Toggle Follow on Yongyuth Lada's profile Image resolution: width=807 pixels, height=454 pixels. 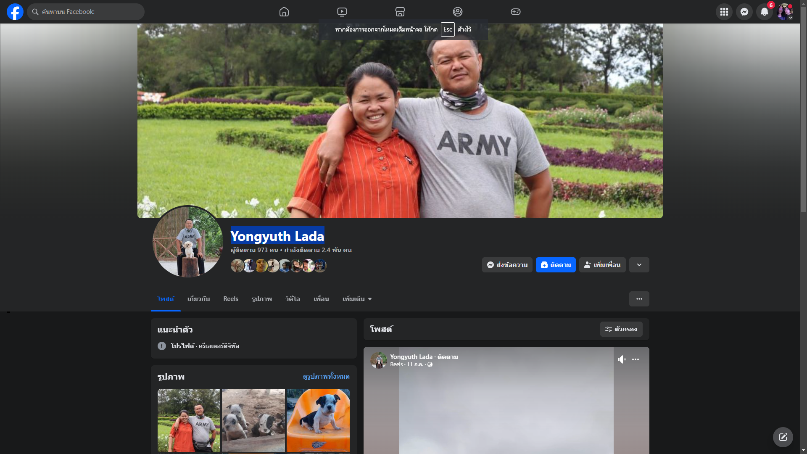coord(556,265)
